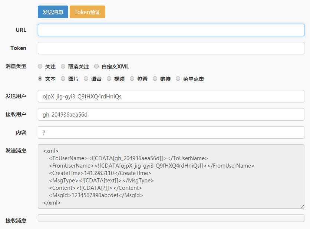This screenshot has height=229, width=310.
Task: Click the 内容 text field
Action: pos(171,132)
